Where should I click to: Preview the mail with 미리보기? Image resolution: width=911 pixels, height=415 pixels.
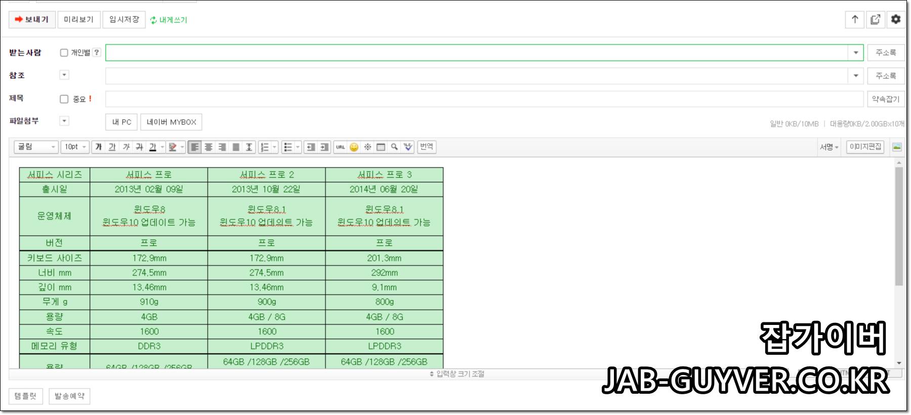(78, 19)
